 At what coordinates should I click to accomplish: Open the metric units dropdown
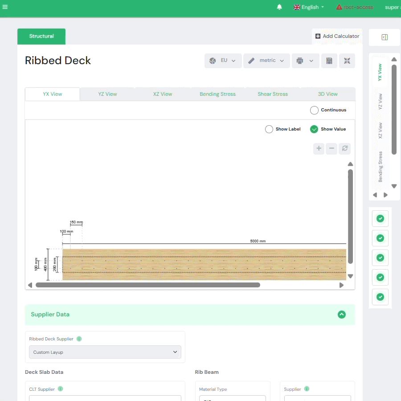pyautogui.click(x=266, y=61)
